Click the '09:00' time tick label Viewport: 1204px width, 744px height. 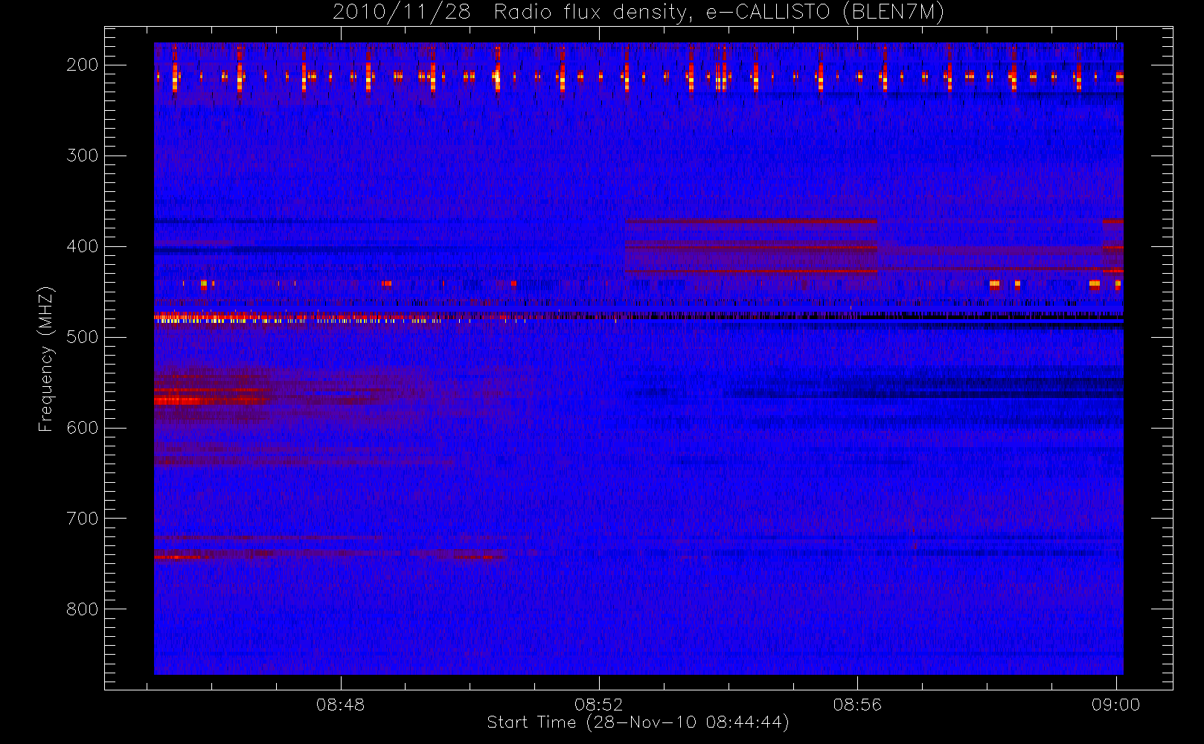pos(1116,705)
